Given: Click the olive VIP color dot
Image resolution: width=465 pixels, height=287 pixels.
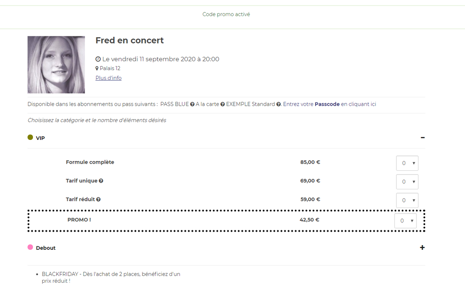Looking at the screenshot, I should [30, 137].
